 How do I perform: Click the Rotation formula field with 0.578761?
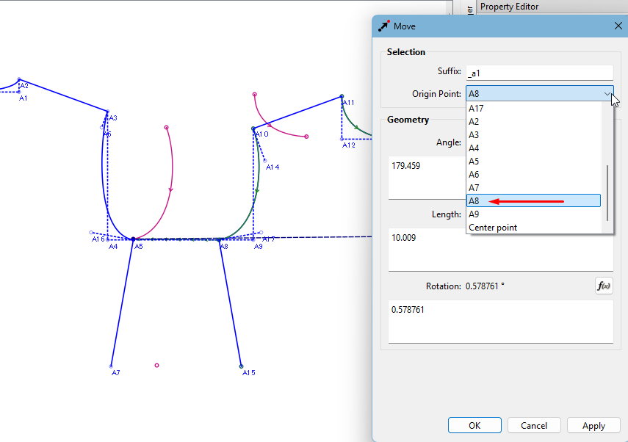coord(499,322)
